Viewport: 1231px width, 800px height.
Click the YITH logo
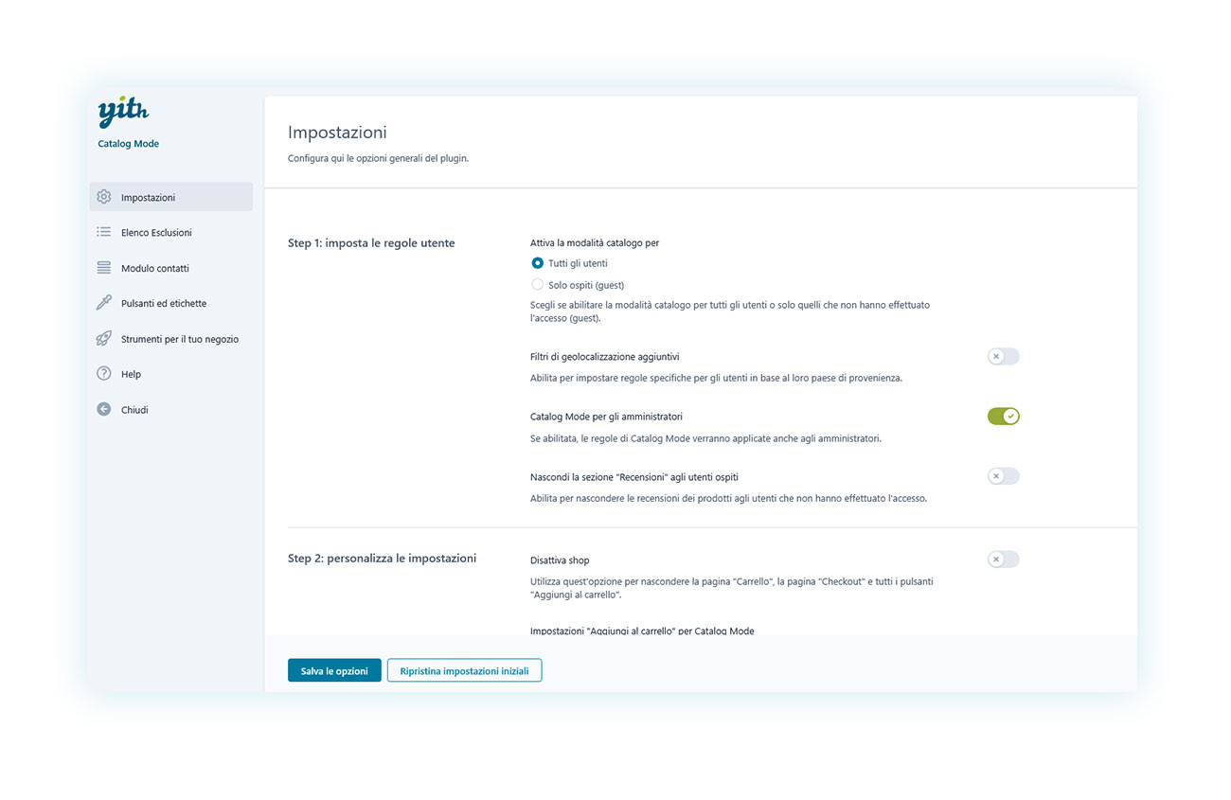point(121,111)
